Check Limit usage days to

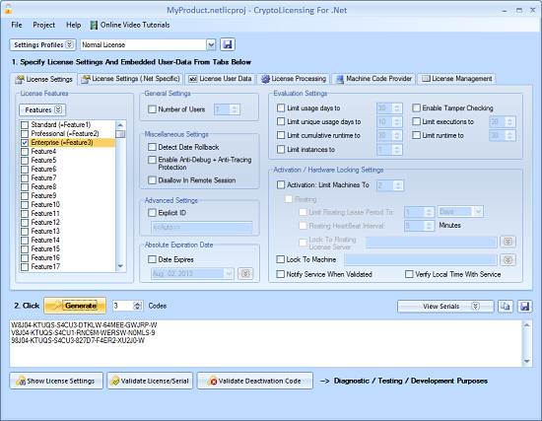[x=281, y=107]
